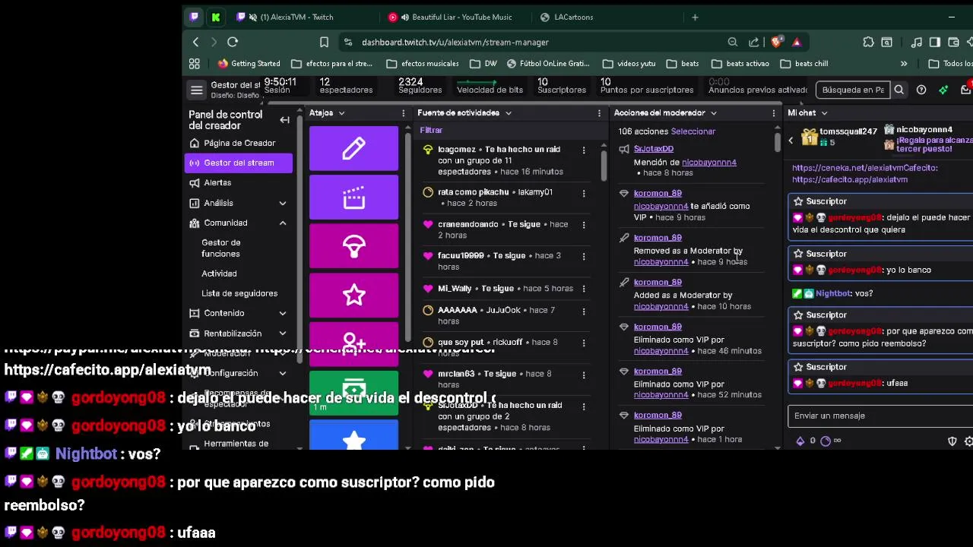
Task: Open Gestor de funciones under Comunidad
Action: click(x=220, y=248)
